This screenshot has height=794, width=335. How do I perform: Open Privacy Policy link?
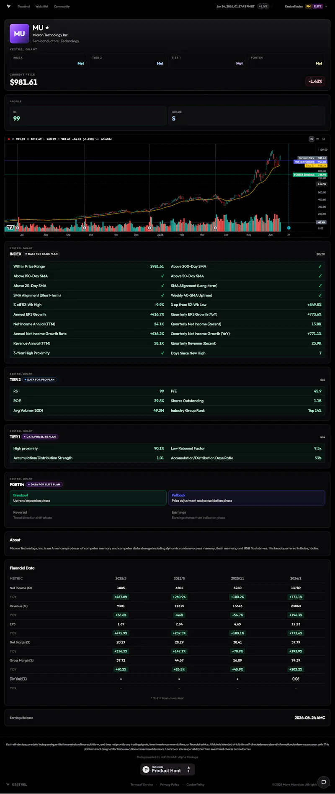click(170, 784)
